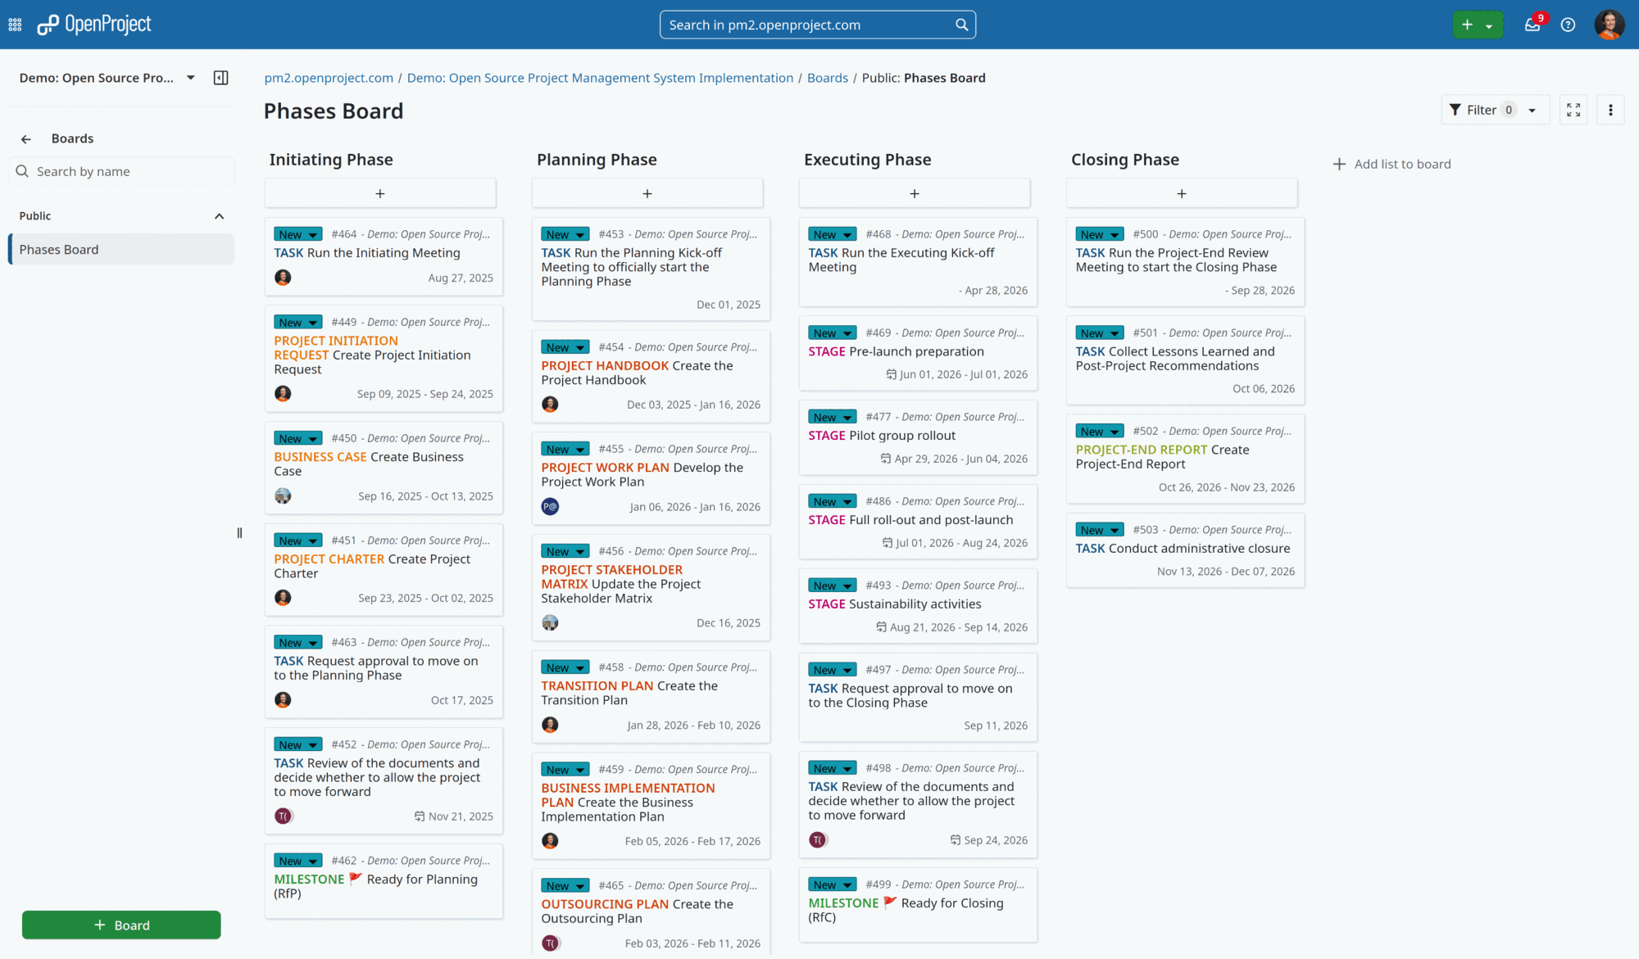Collapse the left sidebar panel
The image size is (1639, 959).
[x=220, y=78]
